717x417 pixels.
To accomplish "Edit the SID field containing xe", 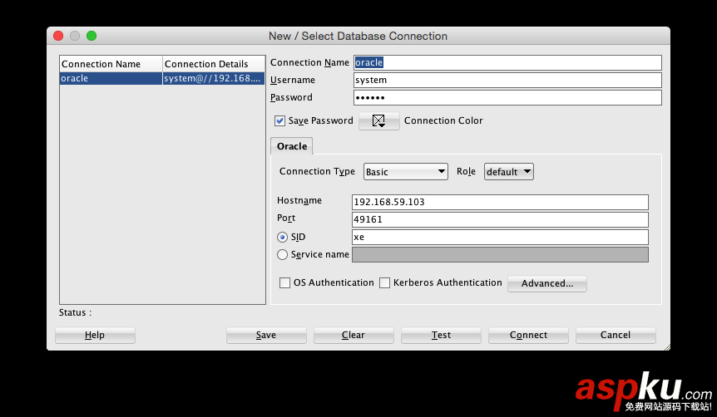I will (500, 237).
